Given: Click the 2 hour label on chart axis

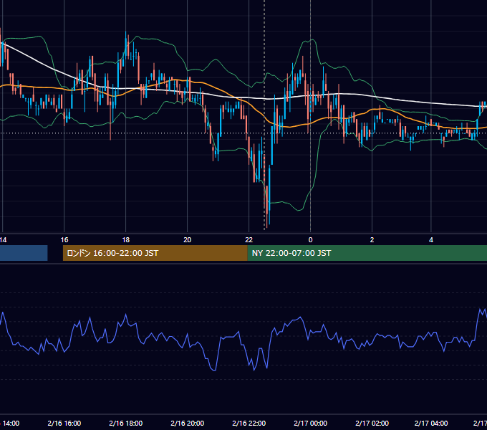Looking at the screenshot, I should pos(372,240).
